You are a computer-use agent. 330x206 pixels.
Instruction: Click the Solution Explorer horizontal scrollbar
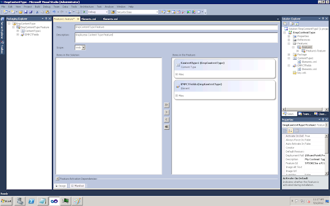tap(305, 109)
